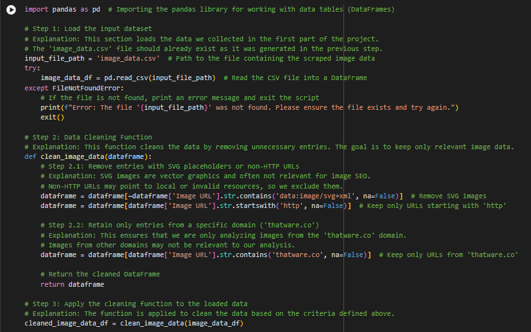This screenshot has height=332, width=531.
Task: Click the '# Step 3: Apply the cleaning function' comment
Action: click(x=136, y=304)
